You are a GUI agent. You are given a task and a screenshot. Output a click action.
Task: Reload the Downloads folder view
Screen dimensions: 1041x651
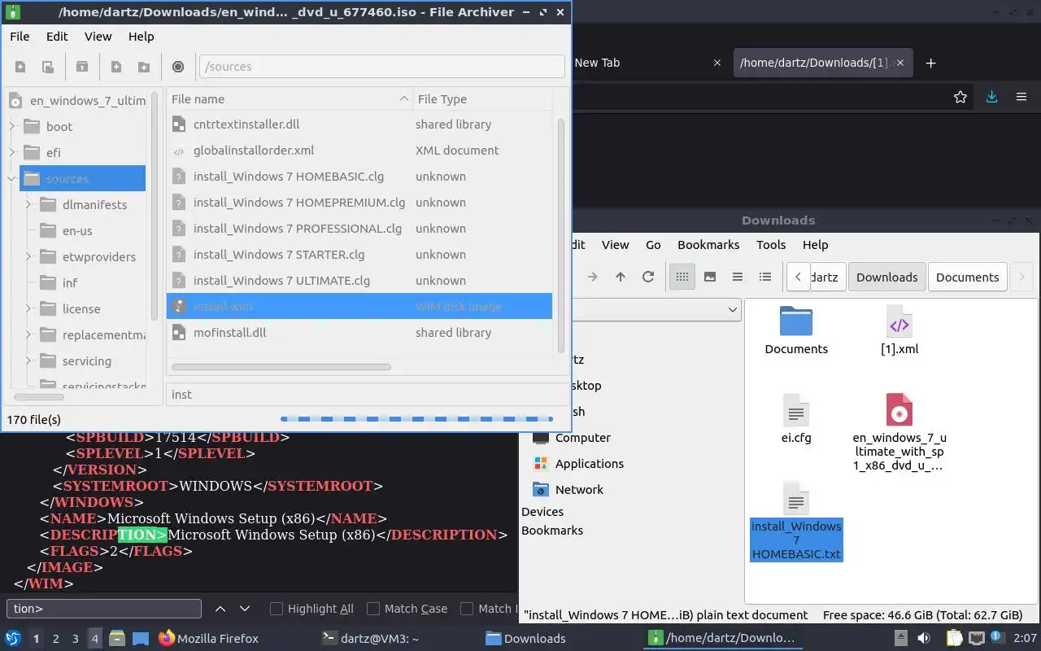pos(648,277)
